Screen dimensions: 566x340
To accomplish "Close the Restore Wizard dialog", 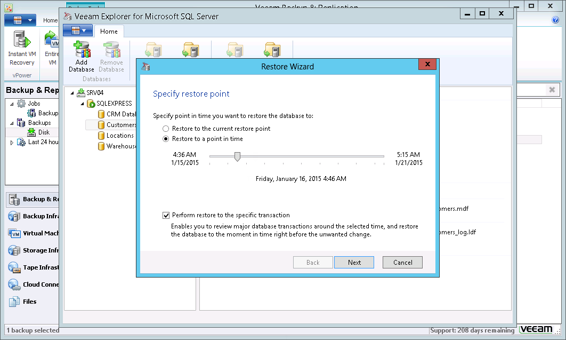I will click(427, 64).
